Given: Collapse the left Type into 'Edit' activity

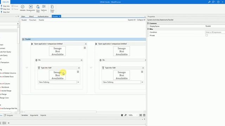Looking at the screenshot, I should (79, 68).
